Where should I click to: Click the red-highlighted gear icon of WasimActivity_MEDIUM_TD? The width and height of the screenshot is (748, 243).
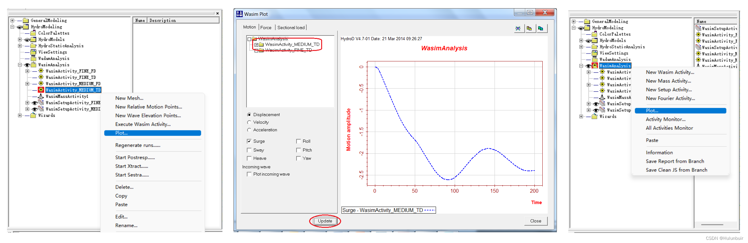(41, 90)
